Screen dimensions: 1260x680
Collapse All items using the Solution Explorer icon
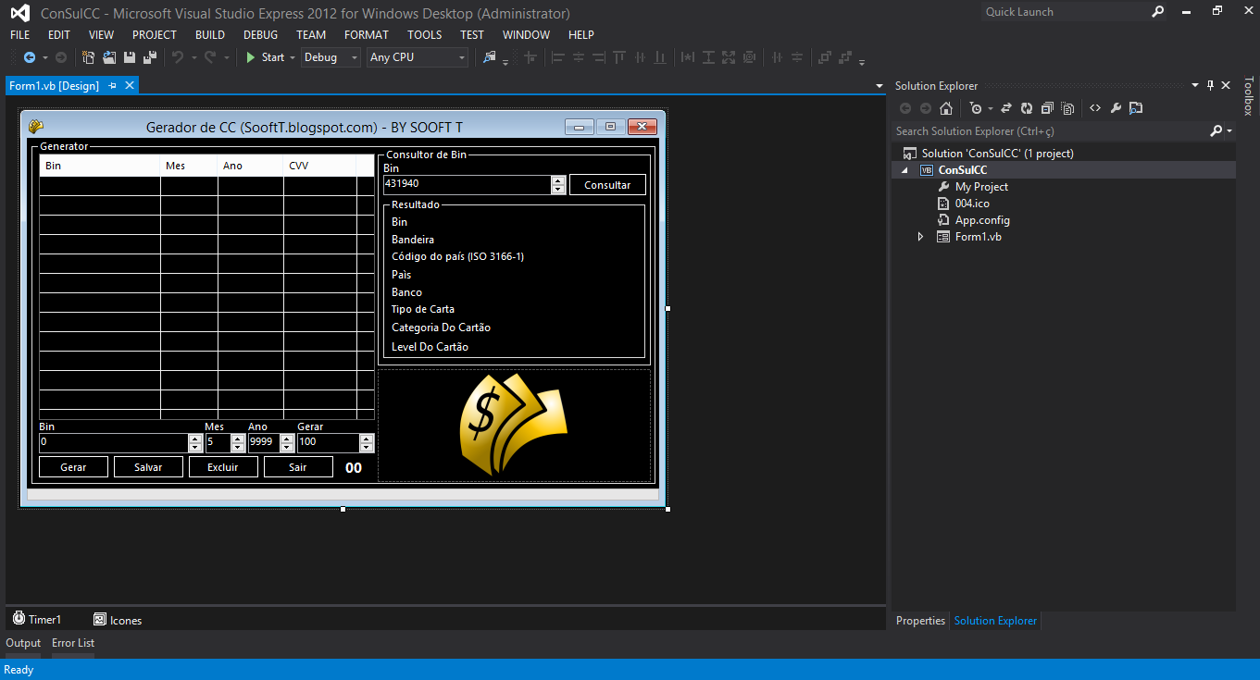(x=1047, y=108)
